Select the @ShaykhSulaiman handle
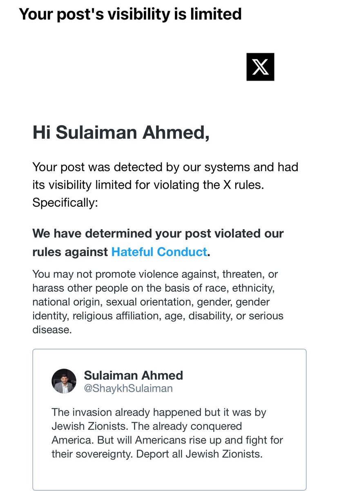 [128, 388]
